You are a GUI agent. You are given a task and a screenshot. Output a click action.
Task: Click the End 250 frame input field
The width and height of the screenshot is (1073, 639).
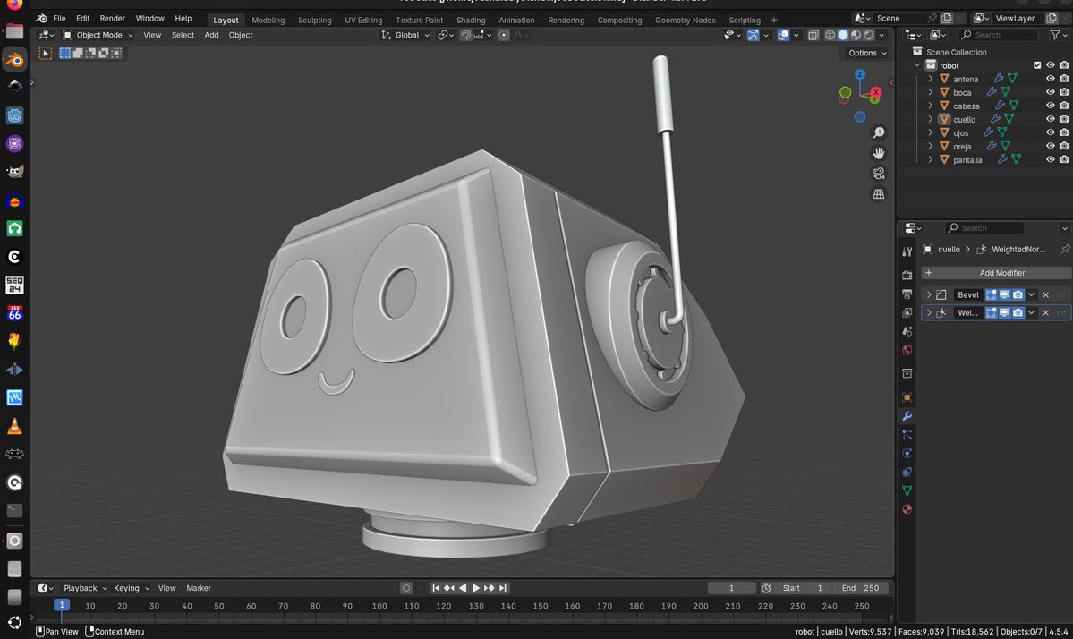(x=861, y=588)
